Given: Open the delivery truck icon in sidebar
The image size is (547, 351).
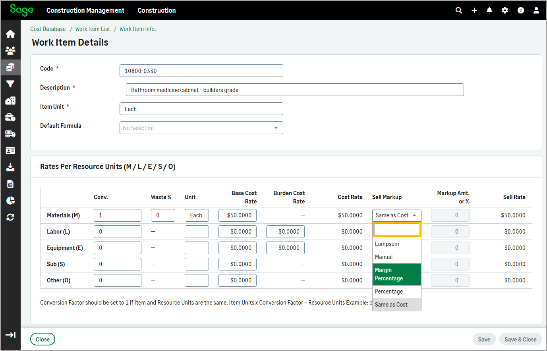Looking at the screenshot, I should [x=10, y=134].
